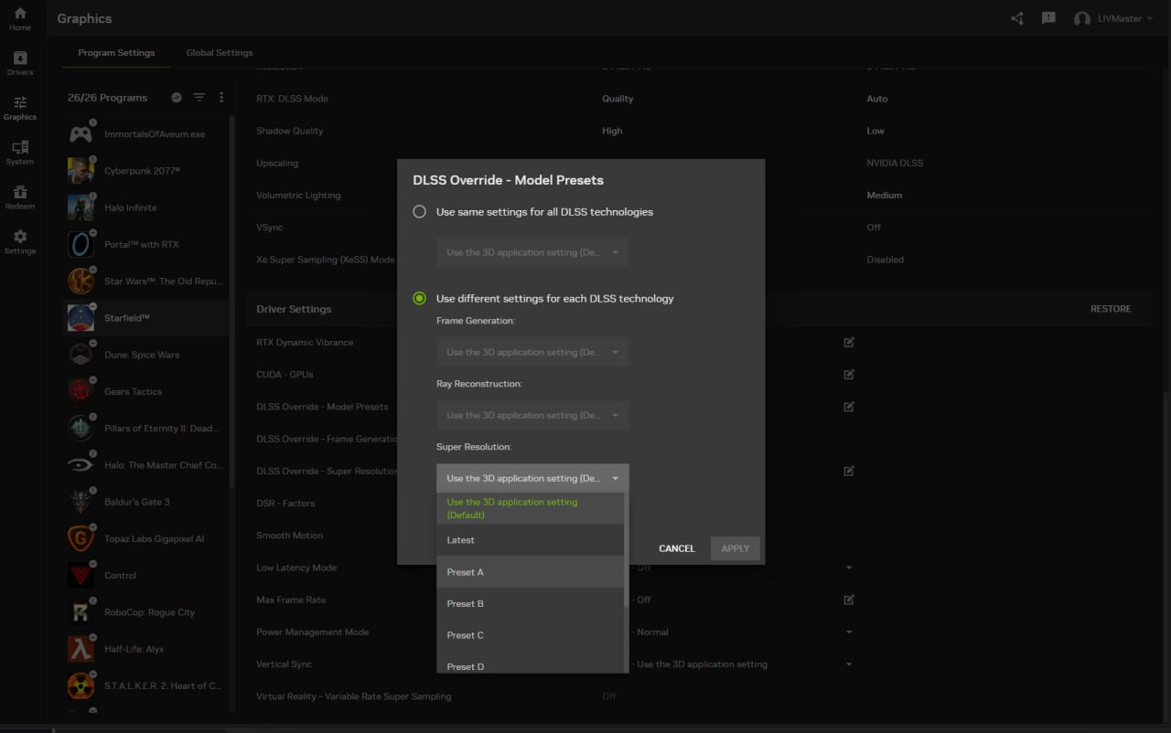The width and height of the screenshot is (1171, 733).
Task: Click RESTORE in Driver Settings
Action: click(1111, 309)
